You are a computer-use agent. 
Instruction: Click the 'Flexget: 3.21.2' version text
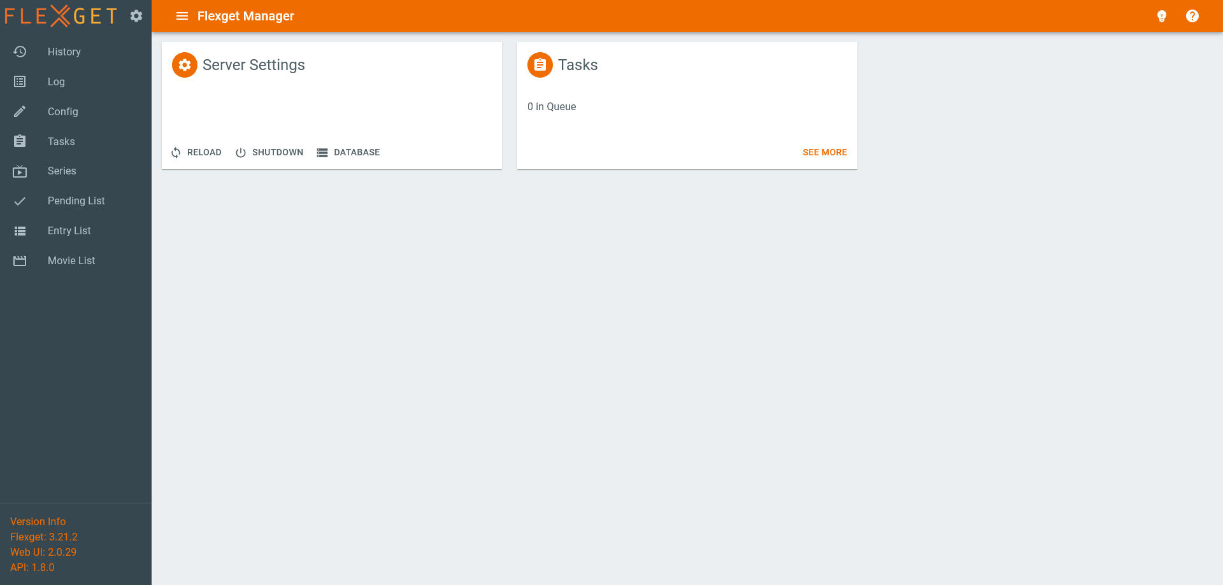coord(44,537)
